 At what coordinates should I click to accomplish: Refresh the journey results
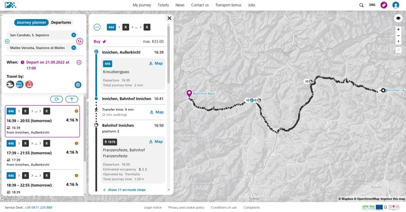(x=56, y=99)
